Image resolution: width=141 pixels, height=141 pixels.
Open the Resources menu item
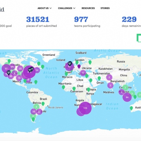point(88,8)
